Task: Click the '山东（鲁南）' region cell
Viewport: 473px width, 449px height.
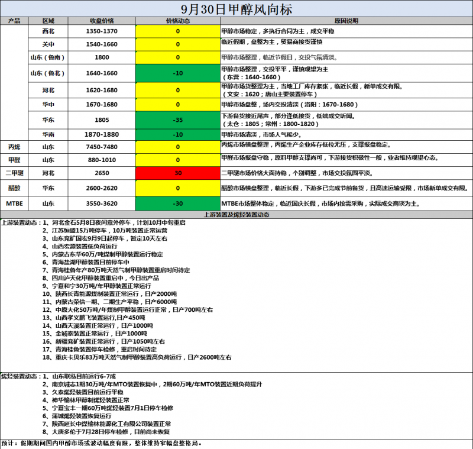Action: pos(48,57)
